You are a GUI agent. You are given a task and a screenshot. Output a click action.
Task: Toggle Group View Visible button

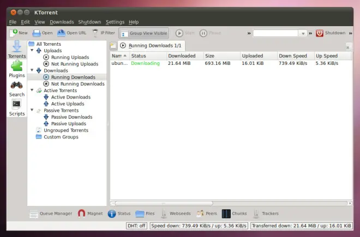click(144, 33)
